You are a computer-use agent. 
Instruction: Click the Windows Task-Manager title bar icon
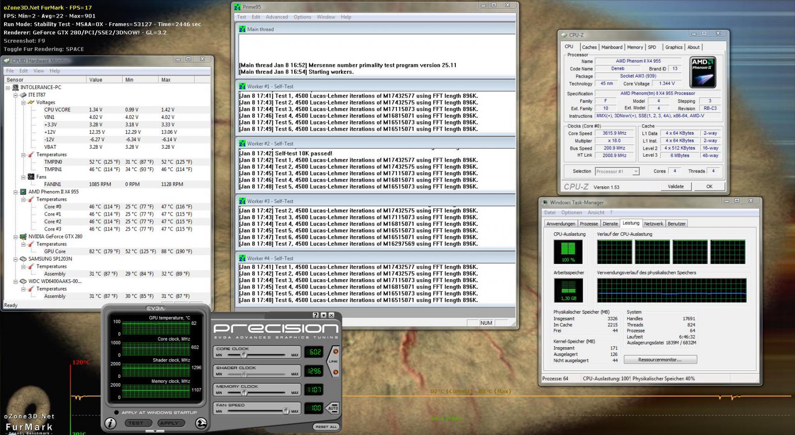(545, 202)
